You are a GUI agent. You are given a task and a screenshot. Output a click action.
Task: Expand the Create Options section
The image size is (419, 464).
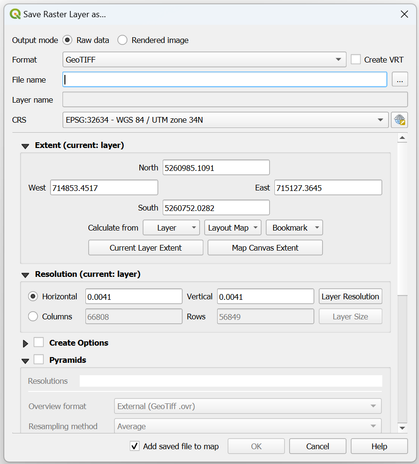25,342
